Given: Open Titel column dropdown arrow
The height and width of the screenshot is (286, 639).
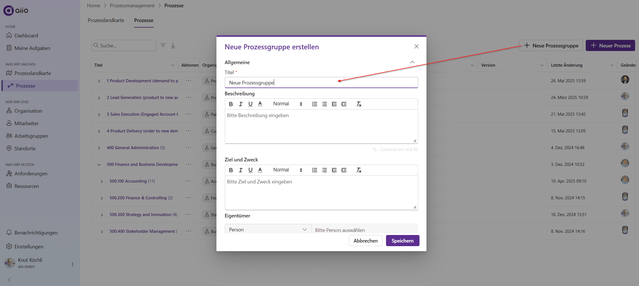Looking at the screenshot, I should coord(172,65).
